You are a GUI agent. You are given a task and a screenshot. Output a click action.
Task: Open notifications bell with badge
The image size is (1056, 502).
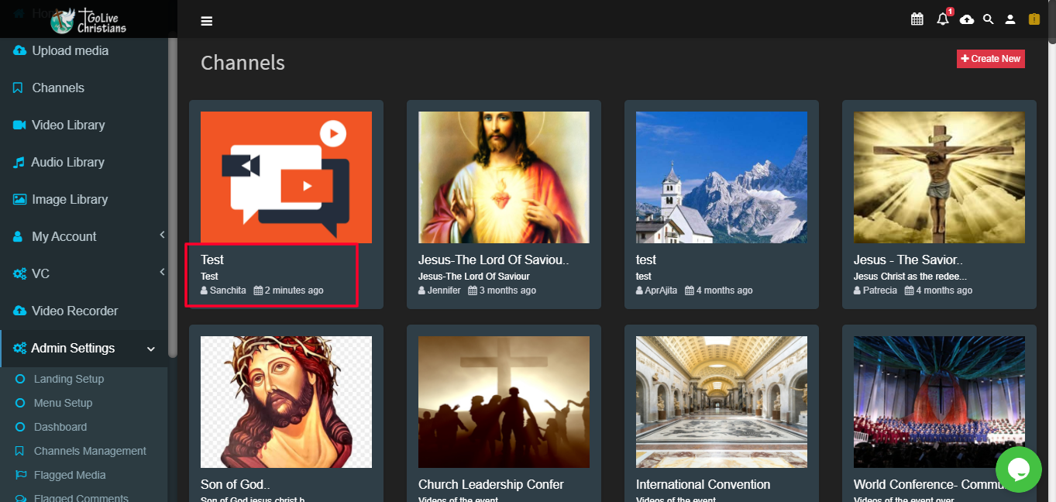click(x=943, y=19)
